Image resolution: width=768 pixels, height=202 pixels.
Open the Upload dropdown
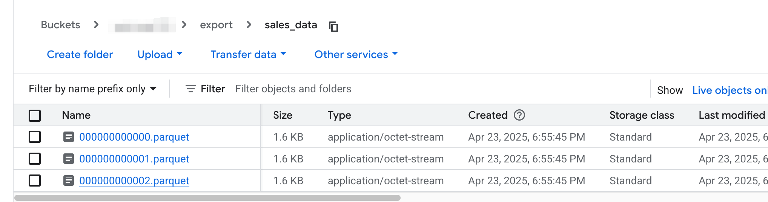coord(160,55)
